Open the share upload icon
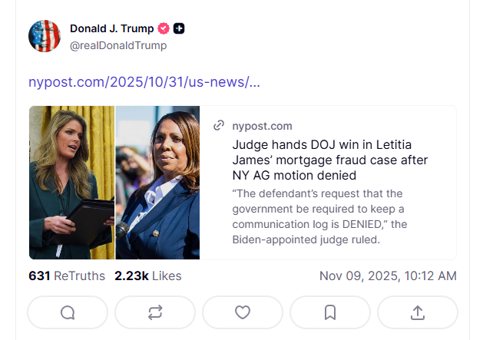 [418, 312]
